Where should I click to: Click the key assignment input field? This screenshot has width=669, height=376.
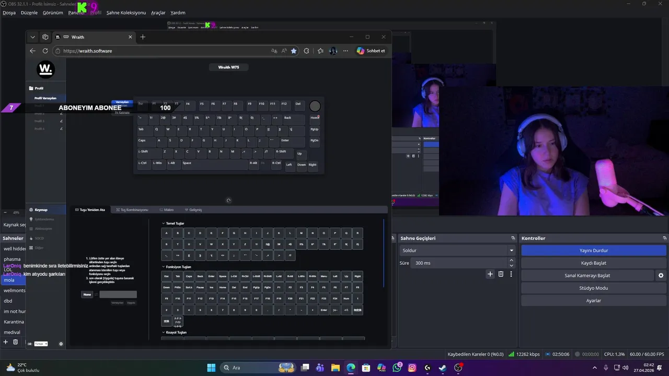(x=118, y=295)
